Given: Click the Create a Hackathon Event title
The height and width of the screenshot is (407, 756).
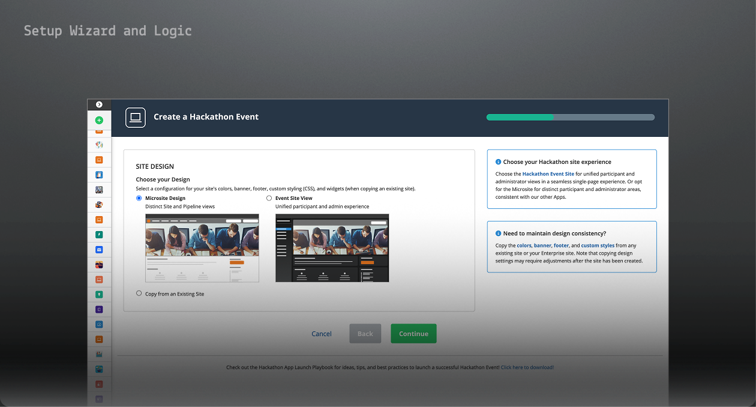Looking at the screenshot, I should [x=206, y=117].
